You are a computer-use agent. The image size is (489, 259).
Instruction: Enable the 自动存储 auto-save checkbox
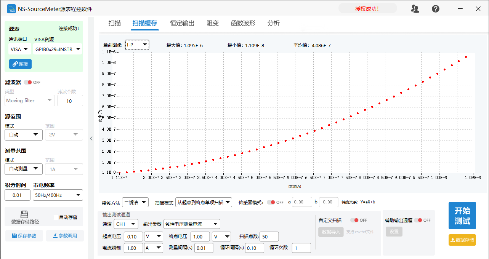[x=56, y=217]
